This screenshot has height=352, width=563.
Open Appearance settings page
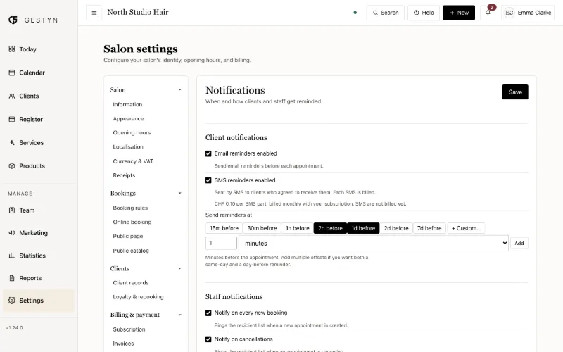point(128,118)
